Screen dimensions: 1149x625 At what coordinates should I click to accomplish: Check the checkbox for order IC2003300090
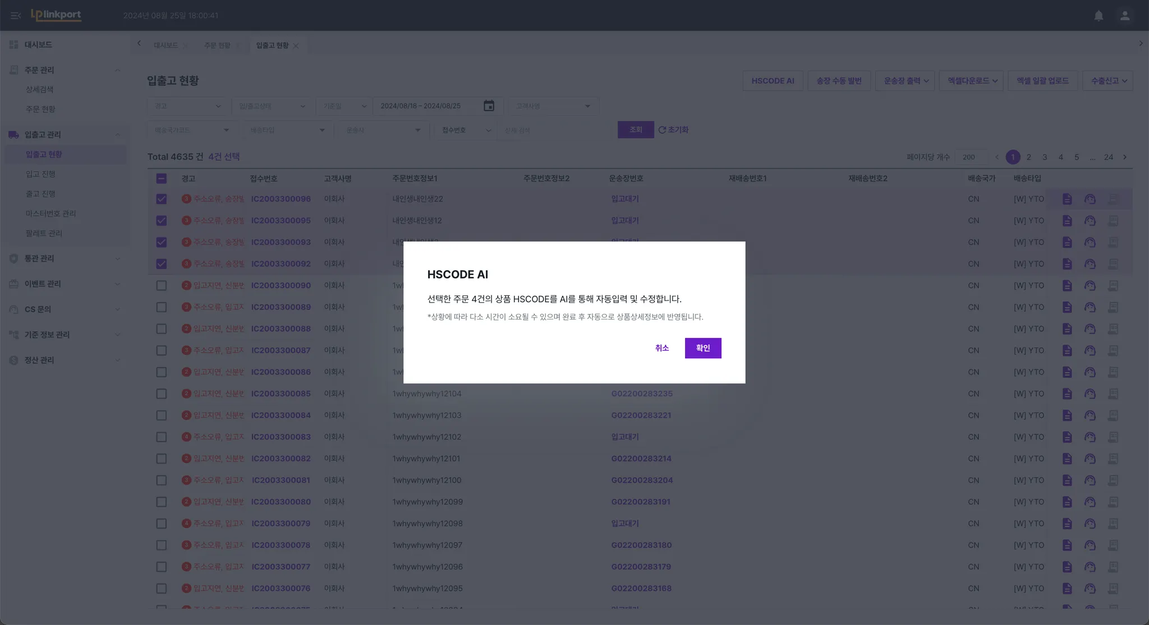pyautogui.click(x=162, y=285)
